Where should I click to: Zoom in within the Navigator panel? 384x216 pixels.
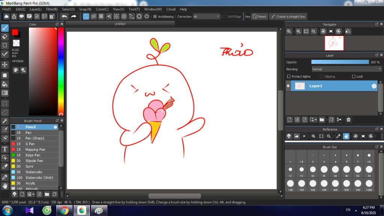[x=298, y=31]
